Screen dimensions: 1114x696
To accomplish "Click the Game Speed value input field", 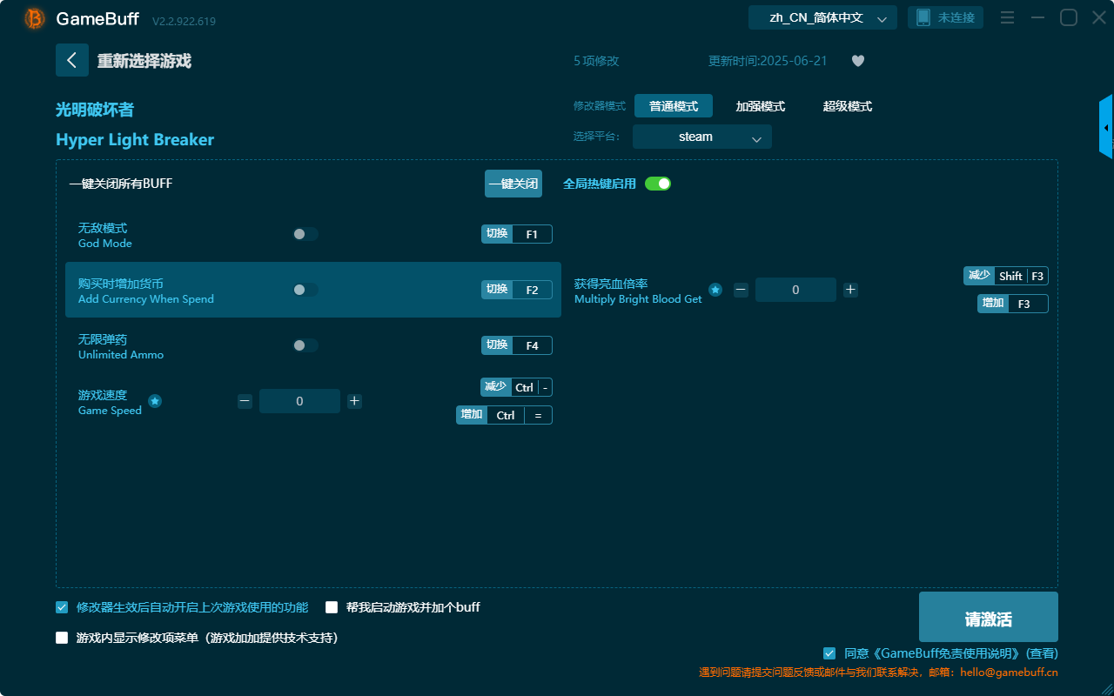I will click(x=299, y=400).
